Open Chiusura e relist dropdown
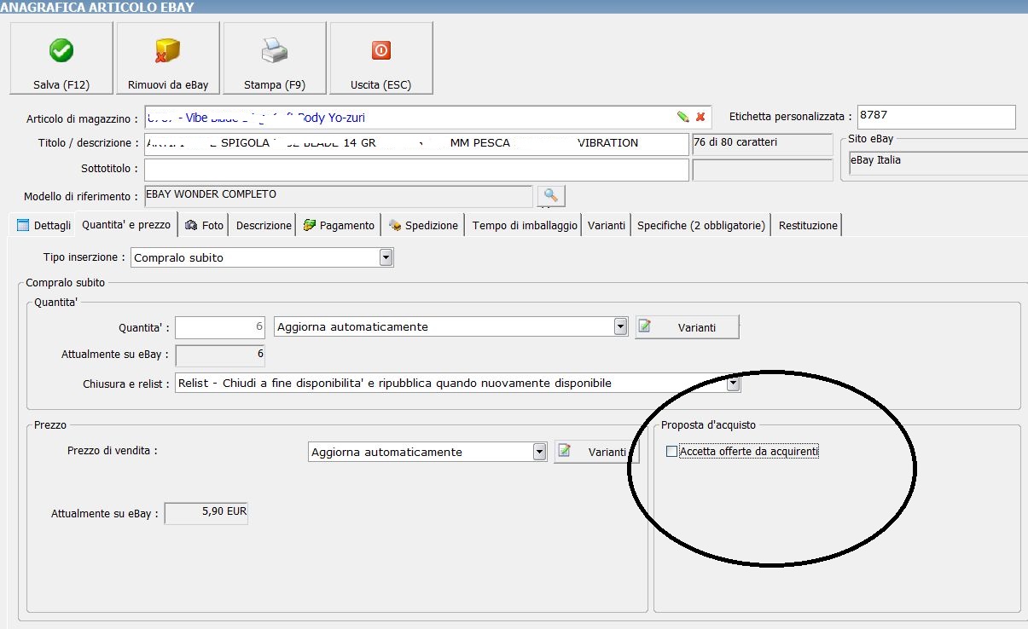 [x=733, y=384]
